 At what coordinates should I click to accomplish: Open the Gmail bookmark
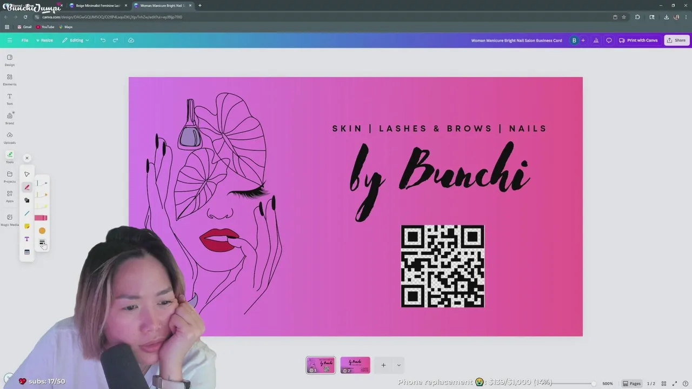24,27
